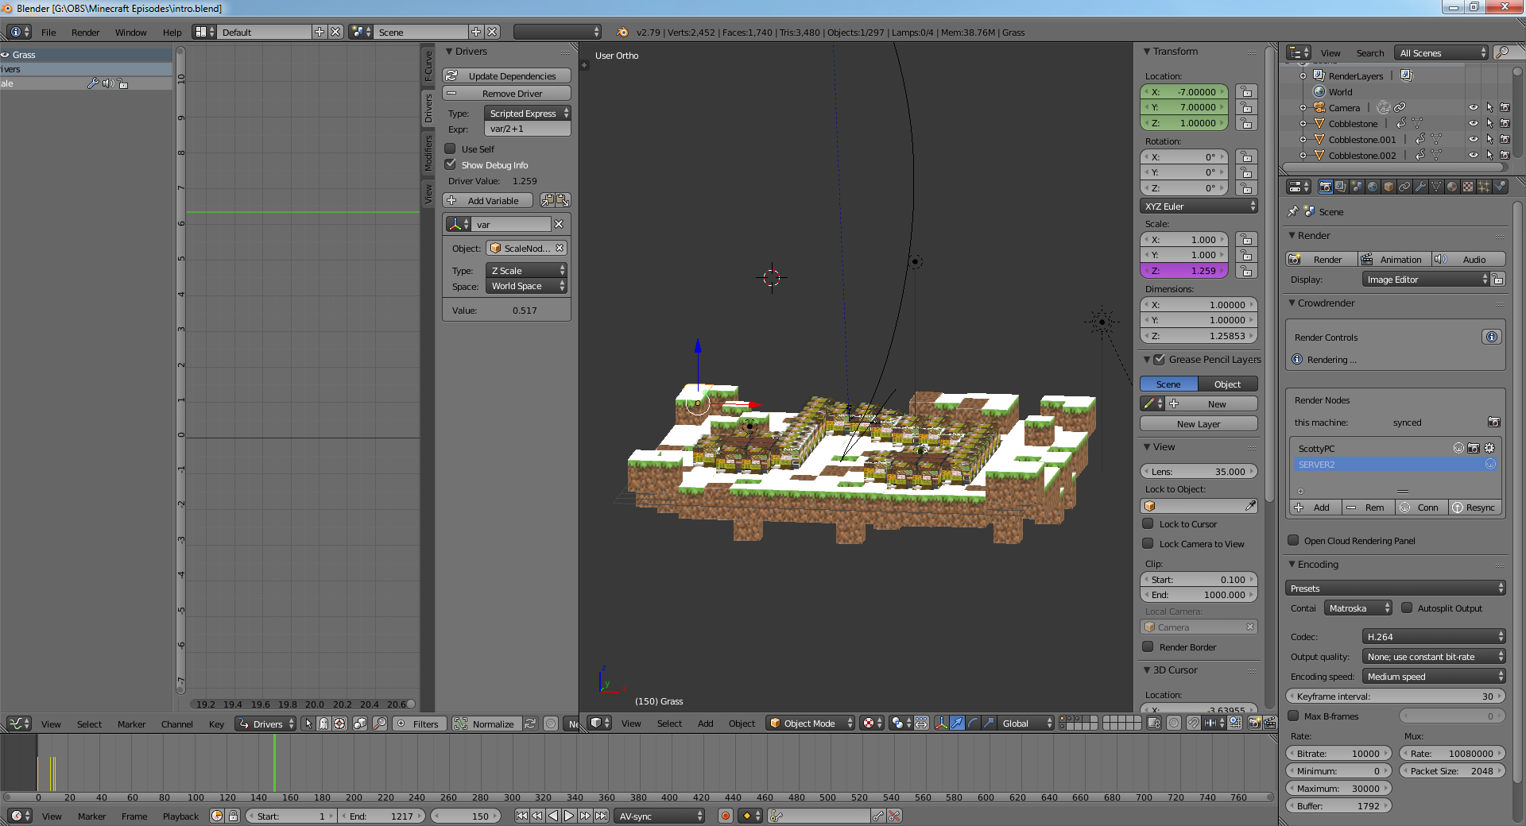Open the Render menu in top bar

tap(86, 33)
